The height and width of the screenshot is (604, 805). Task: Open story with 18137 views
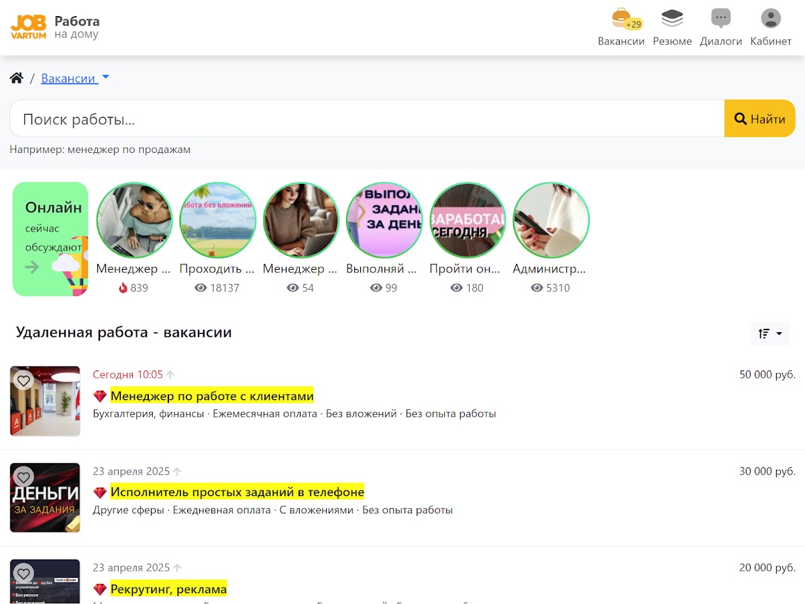pos(218,221)
